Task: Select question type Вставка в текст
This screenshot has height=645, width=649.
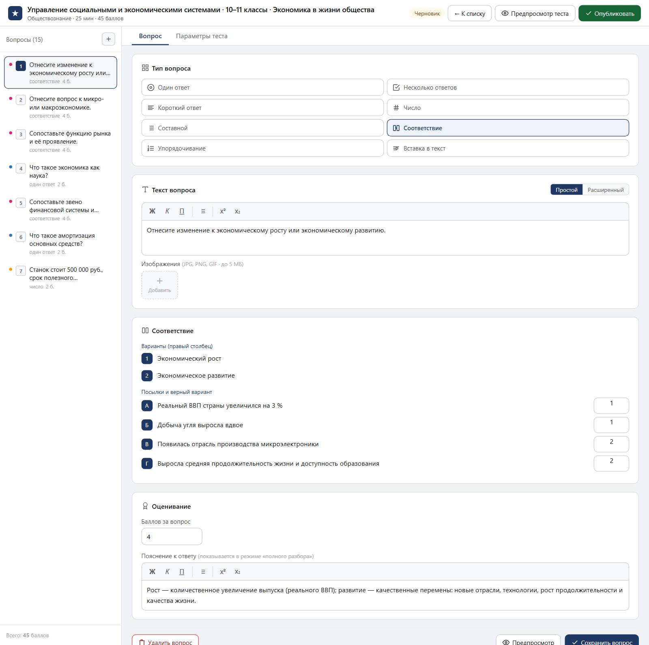Action: tap(508, 148)
